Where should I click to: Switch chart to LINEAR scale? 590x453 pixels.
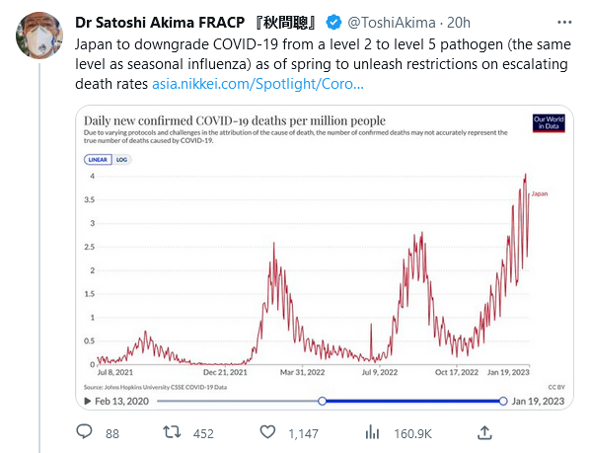click(98, 160)
